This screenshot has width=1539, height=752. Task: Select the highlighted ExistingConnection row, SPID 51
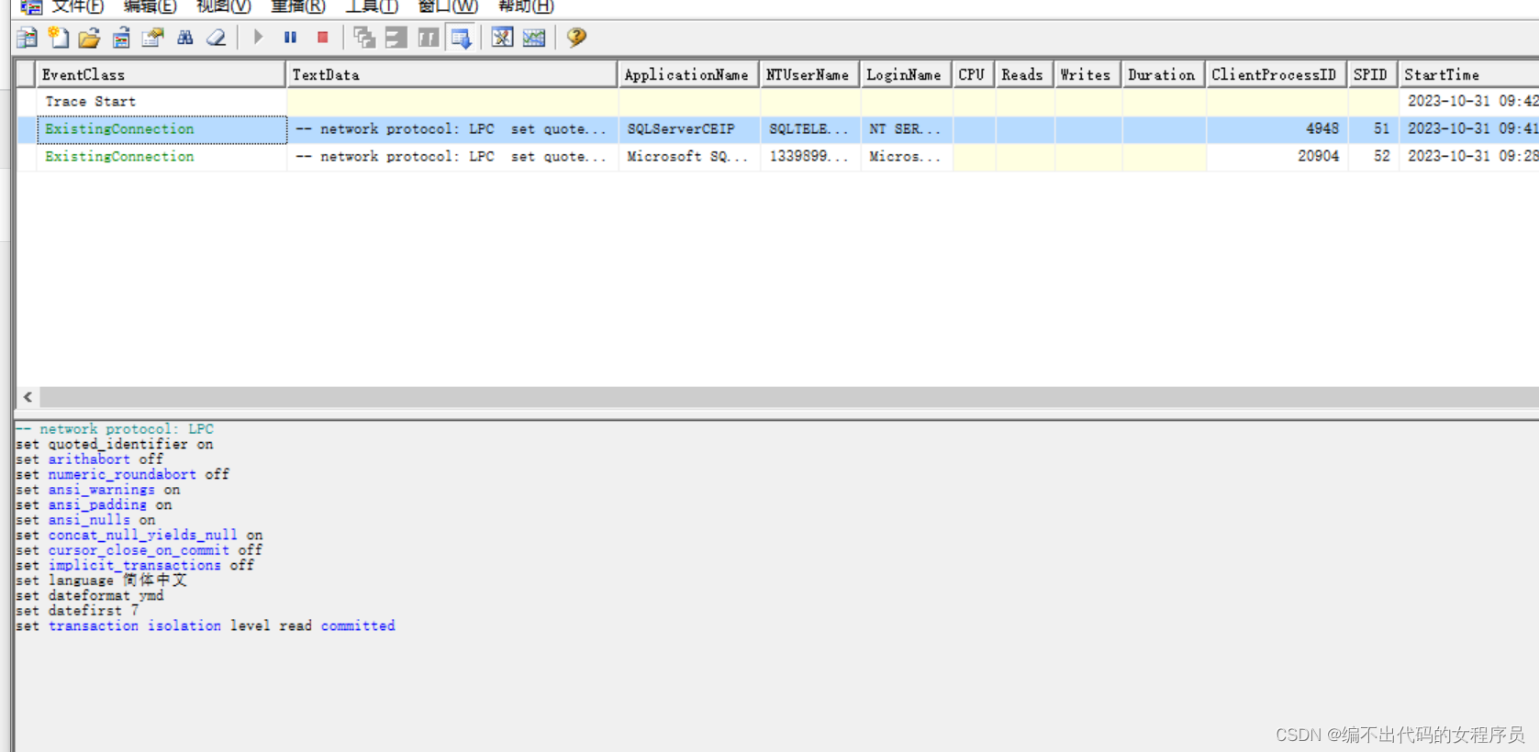[777, 129]
